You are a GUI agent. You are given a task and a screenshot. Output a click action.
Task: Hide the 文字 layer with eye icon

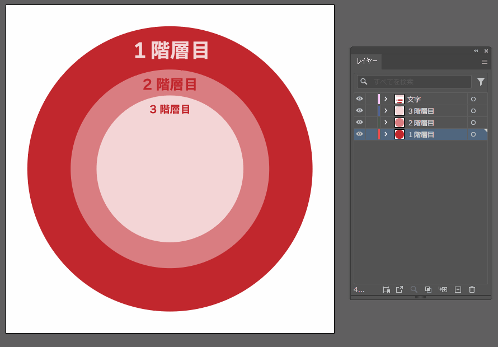359,99
